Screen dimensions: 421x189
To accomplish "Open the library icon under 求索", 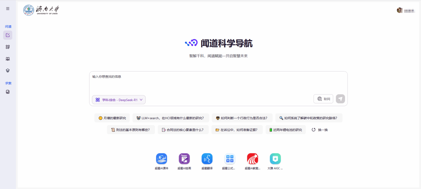I will (8, 92).
